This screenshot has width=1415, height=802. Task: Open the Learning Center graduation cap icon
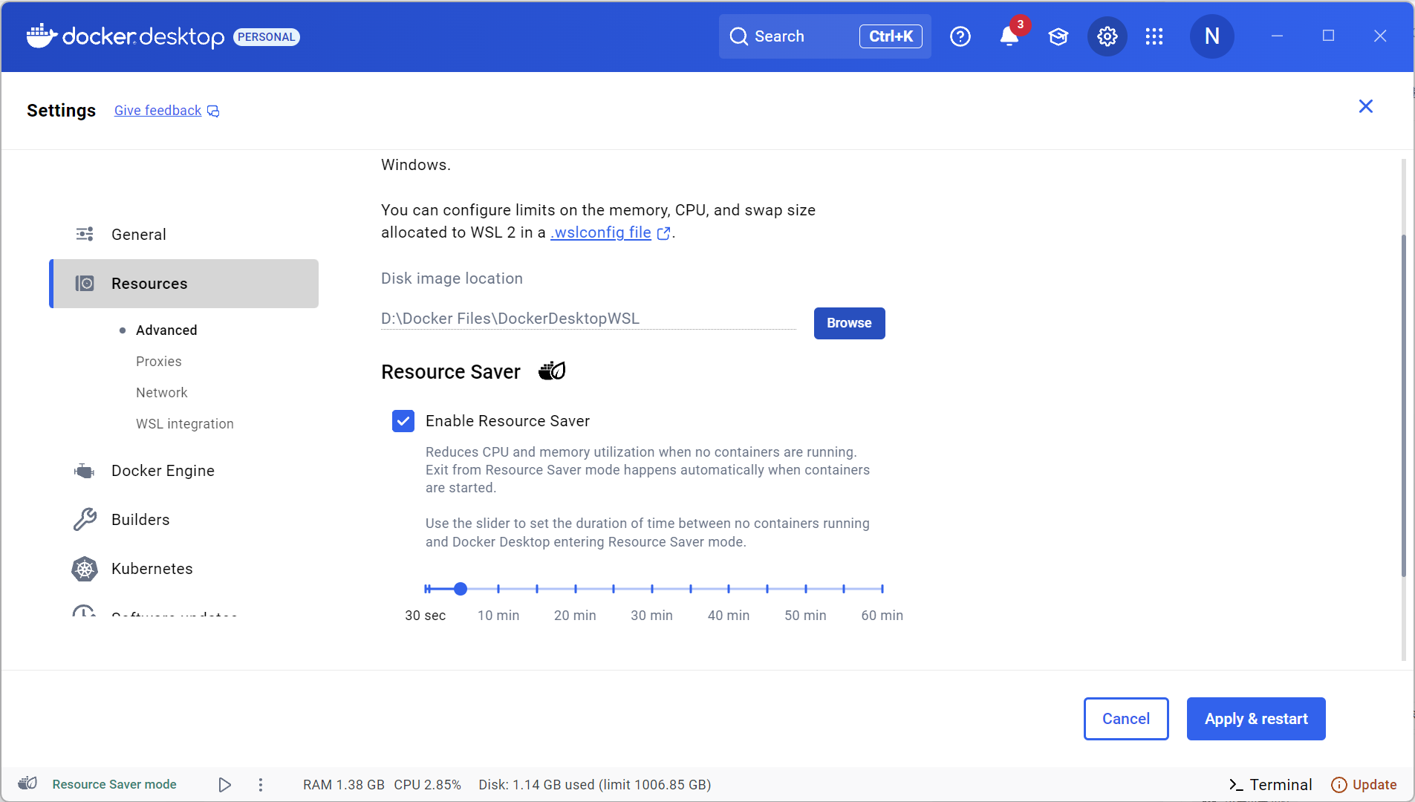1058,36
